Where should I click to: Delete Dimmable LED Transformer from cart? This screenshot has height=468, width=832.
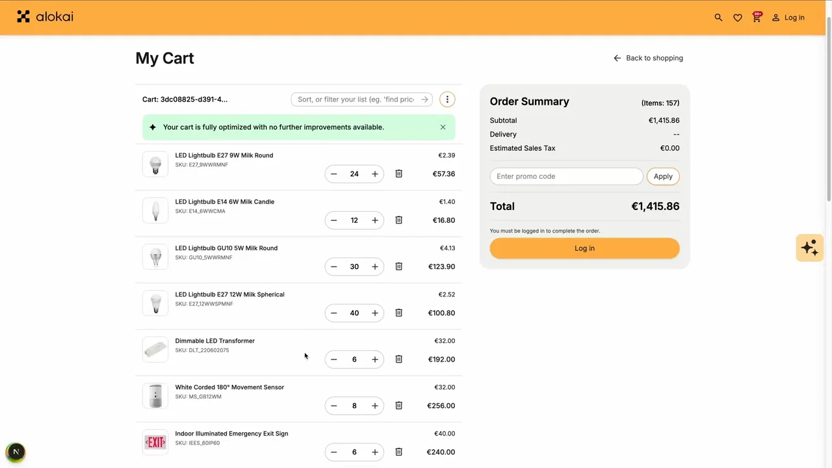(x=399, y=359)
